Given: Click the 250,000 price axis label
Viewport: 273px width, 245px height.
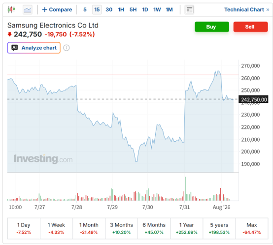Looking at the screenshot, I should [x=250, y=91].
